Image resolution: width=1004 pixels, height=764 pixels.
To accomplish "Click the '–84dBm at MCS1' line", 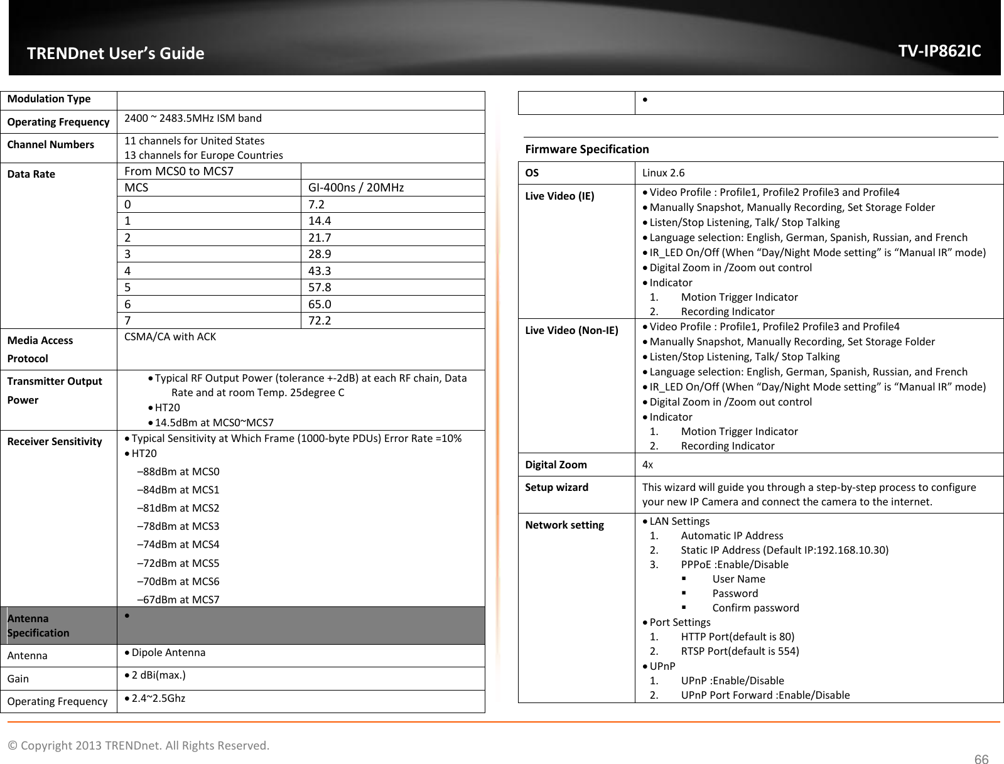I will point(178,490).
